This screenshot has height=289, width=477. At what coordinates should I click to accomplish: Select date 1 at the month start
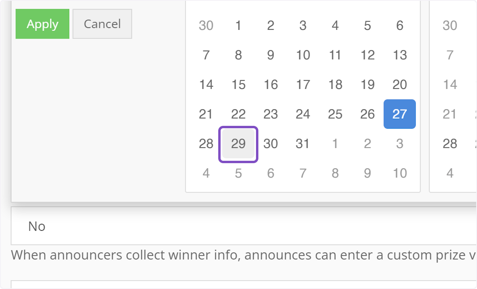238,25
